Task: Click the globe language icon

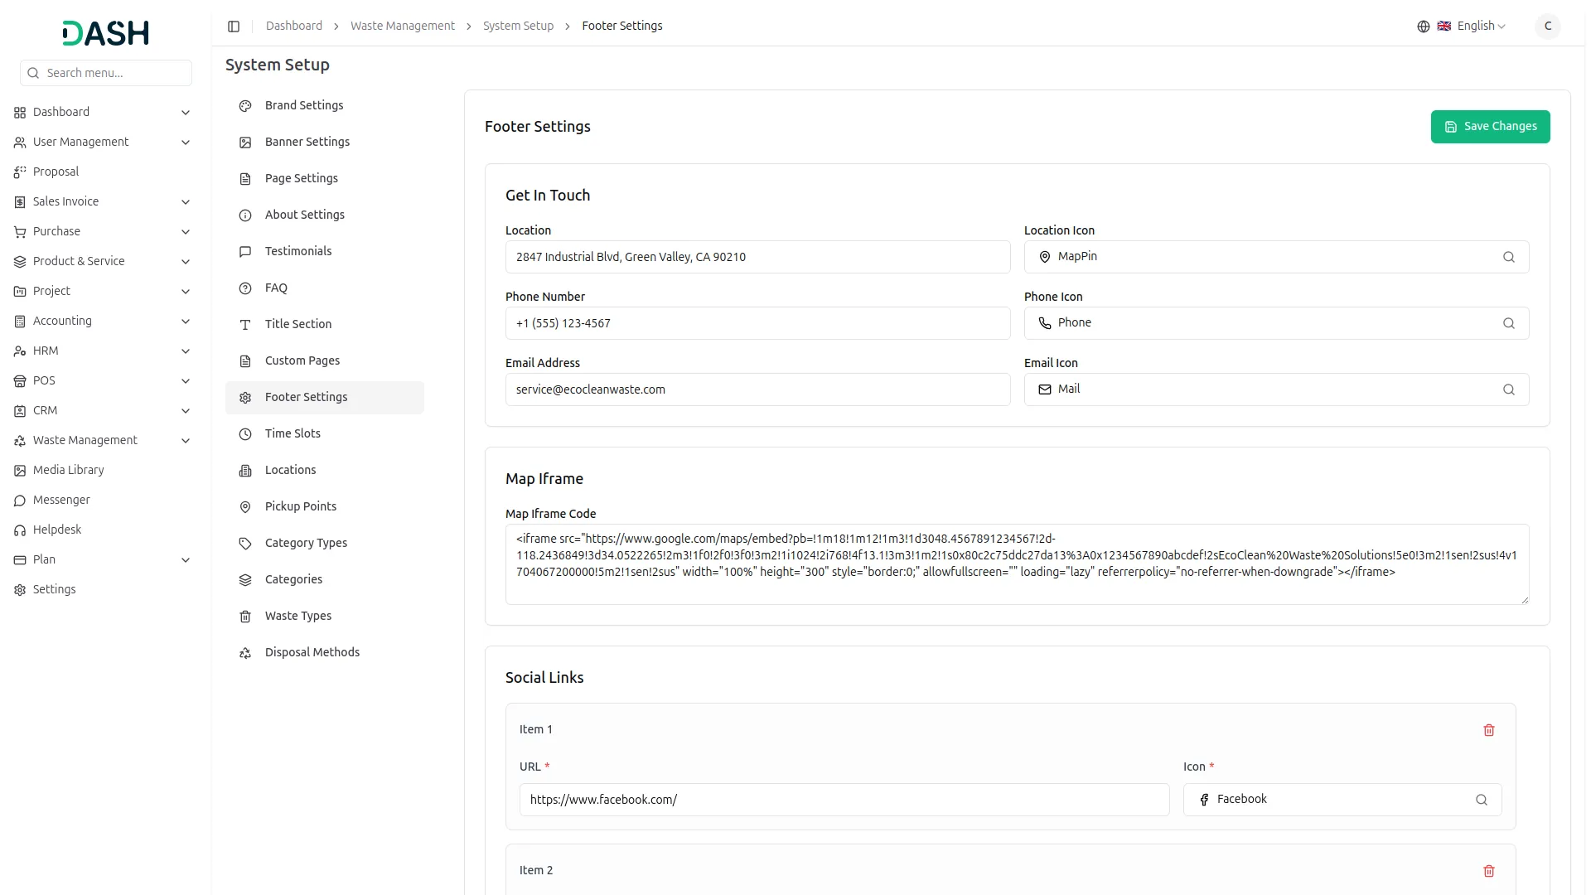Action: tap(1423, 27)
